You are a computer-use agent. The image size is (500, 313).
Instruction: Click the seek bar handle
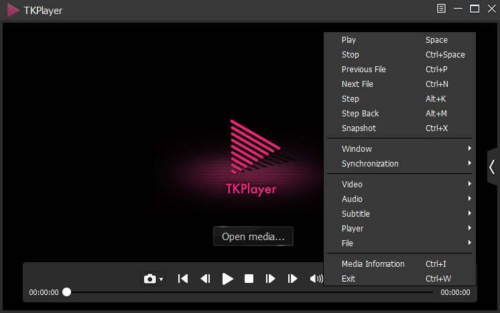coord(66,292)
